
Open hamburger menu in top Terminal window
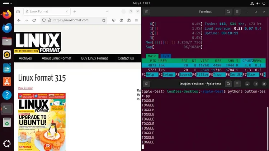[237, 12]
